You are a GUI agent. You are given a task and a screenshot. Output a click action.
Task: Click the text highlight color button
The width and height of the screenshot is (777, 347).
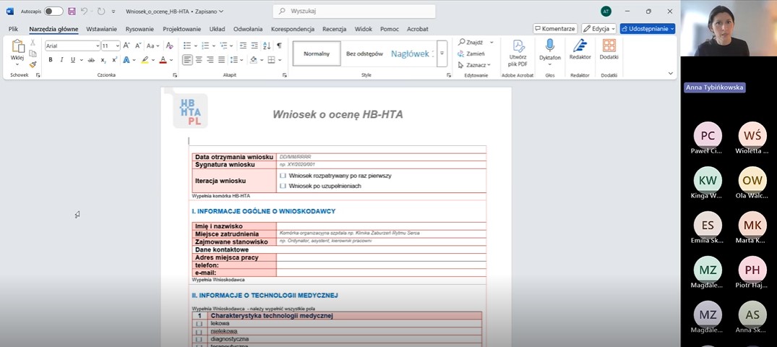pyautogui.click(x=145, y=60)
